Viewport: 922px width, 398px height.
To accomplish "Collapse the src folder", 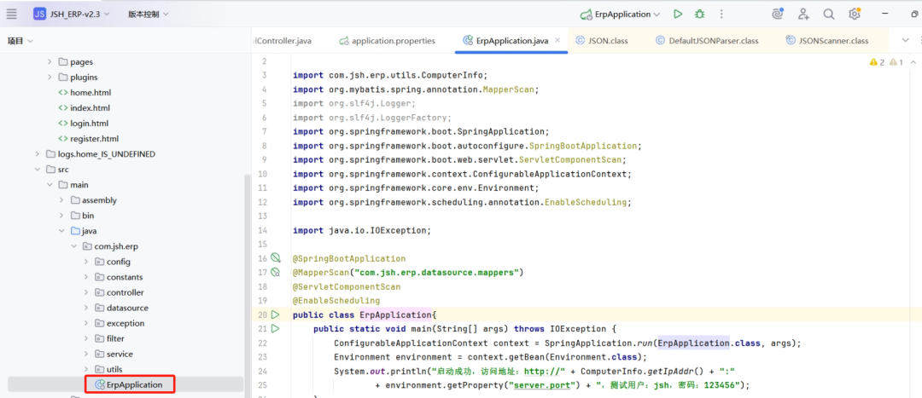I will (x=37, y=169).
